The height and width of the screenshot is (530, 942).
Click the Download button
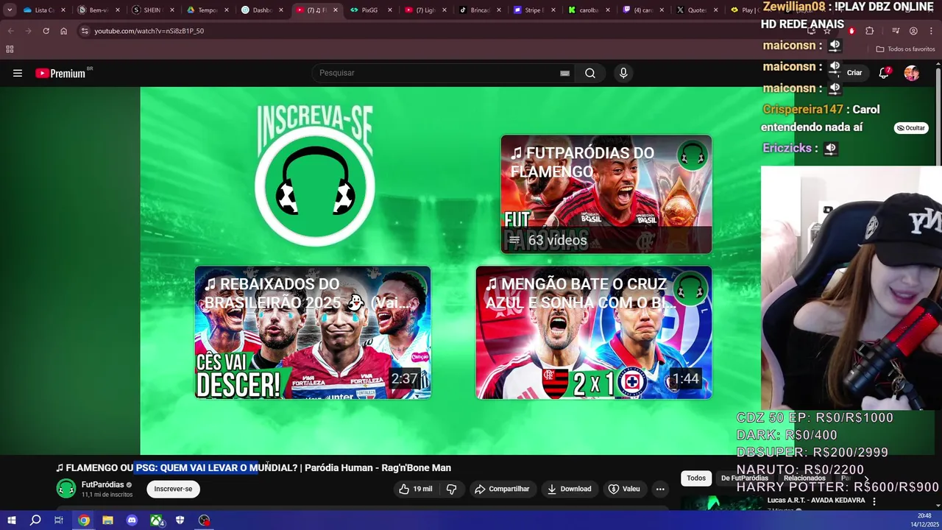point(569,489)
